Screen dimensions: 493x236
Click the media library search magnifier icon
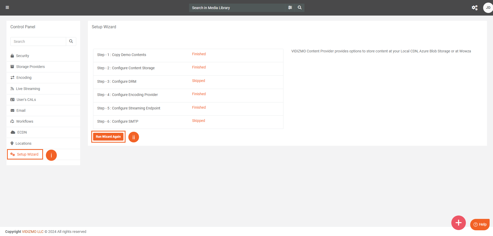pos(300,8)
